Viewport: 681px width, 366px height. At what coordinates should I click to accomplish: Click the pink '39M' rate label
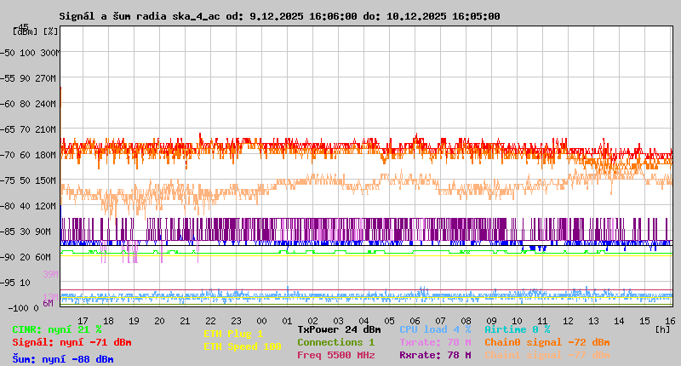tap(50, 274)
